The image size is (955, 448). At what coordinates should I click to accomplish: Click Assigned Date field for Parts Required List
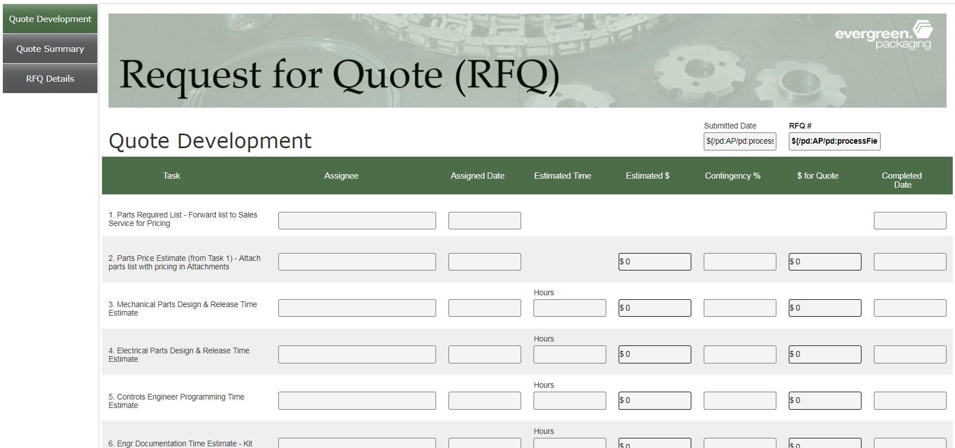485,221
